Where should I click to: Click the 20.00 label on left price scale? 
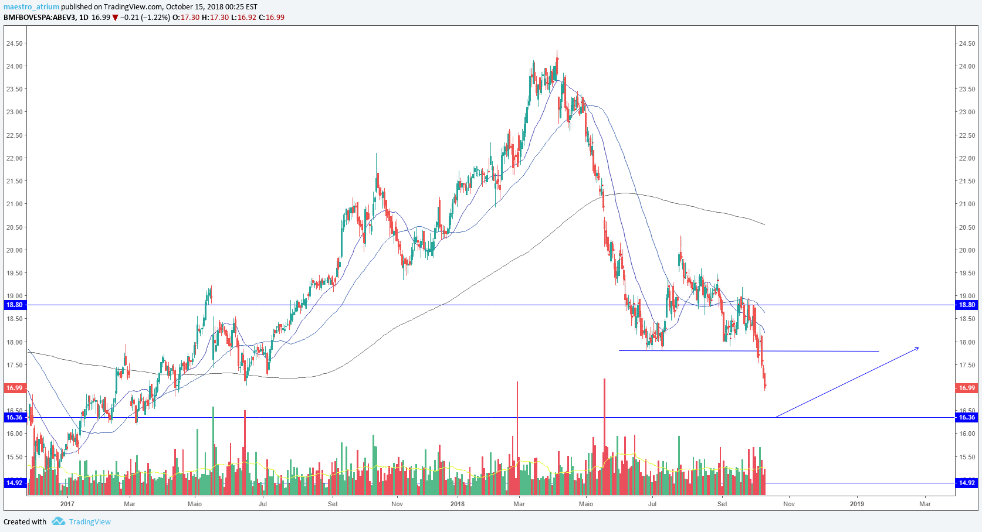(x=14, y=250)
